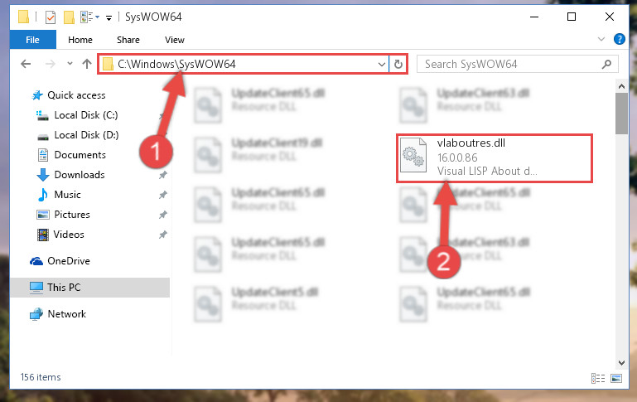Open the File menu
The image size is (637, 402).
(x=32, y=40)
